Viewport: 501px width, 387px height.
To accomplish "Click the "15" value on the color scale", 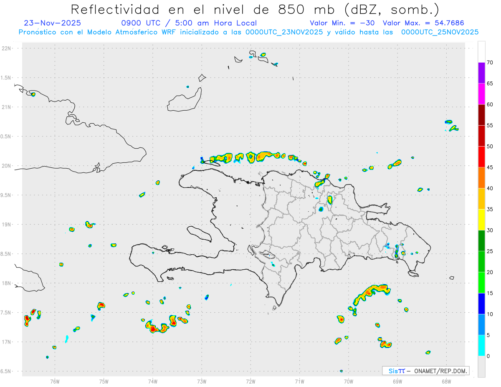I will point(490,293).
